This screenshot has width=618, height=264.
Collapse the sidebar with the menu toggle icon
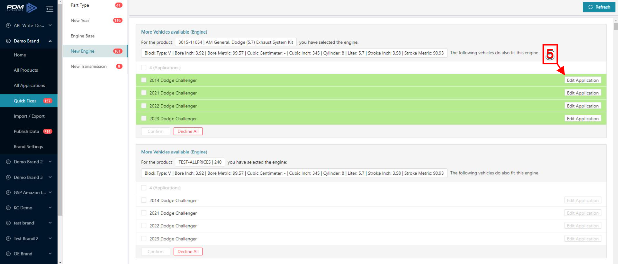coord(50,9)
